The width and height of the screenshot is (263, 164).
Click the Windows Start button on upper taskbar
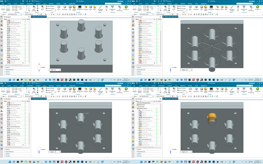point(10,80)
